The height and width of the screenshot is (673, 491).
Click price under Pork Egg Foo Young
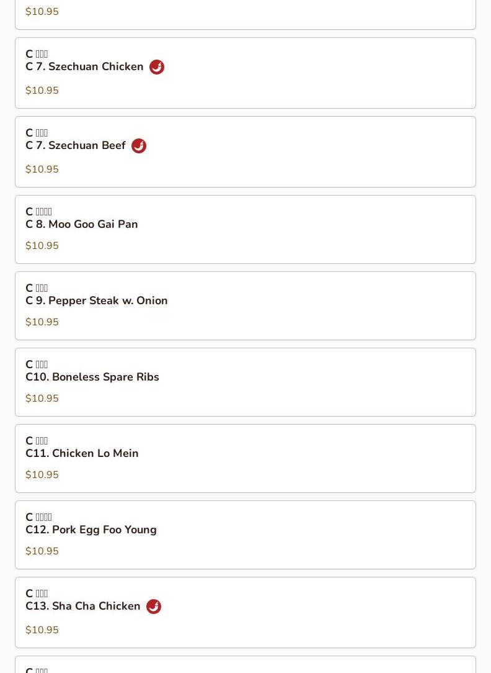click(42, 551)
